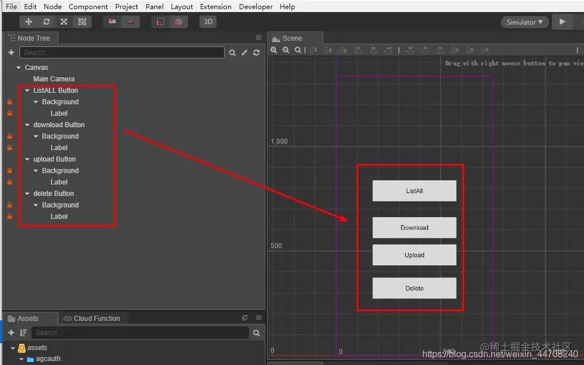Align selected nodes to bottom
The width and height of the screenshot is (584, 365).
click(x=343, y=50)
